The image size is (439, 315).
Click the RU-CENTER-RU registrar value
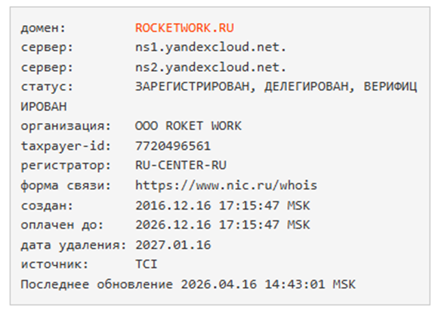(181, 165)
